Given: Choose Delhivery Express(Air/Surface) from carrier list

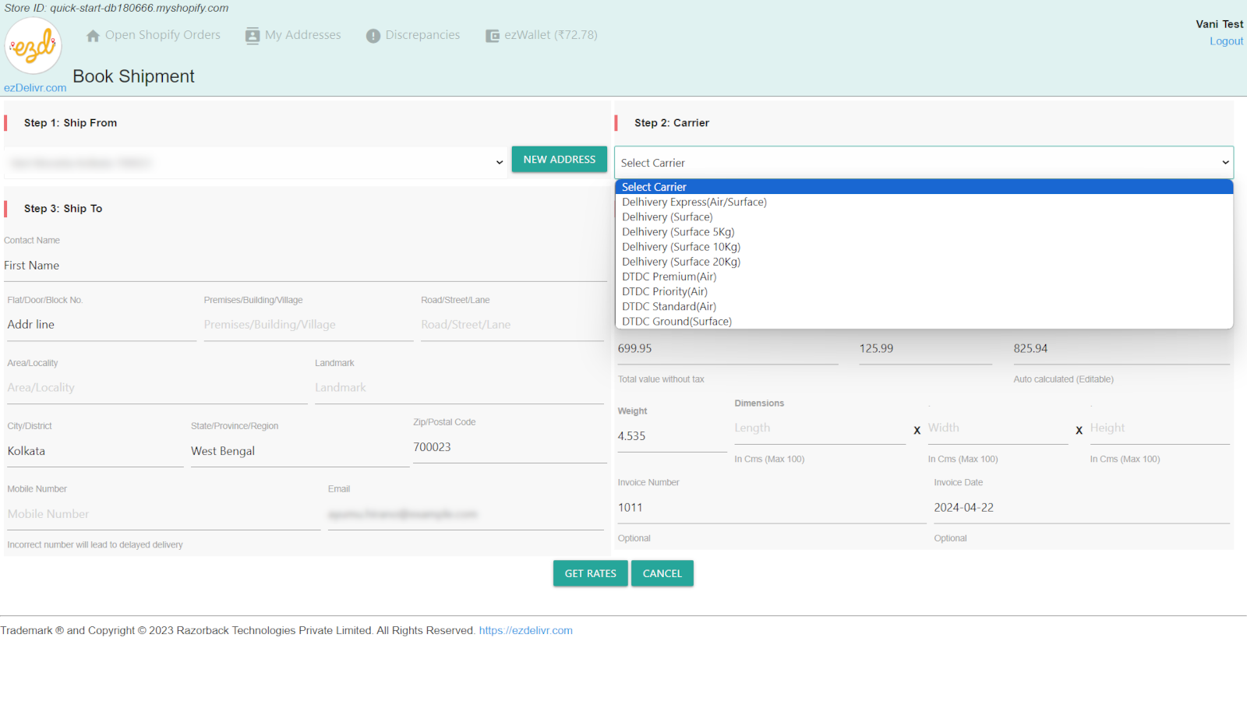Looking at the screenshot, I should (x=694, y=202).
